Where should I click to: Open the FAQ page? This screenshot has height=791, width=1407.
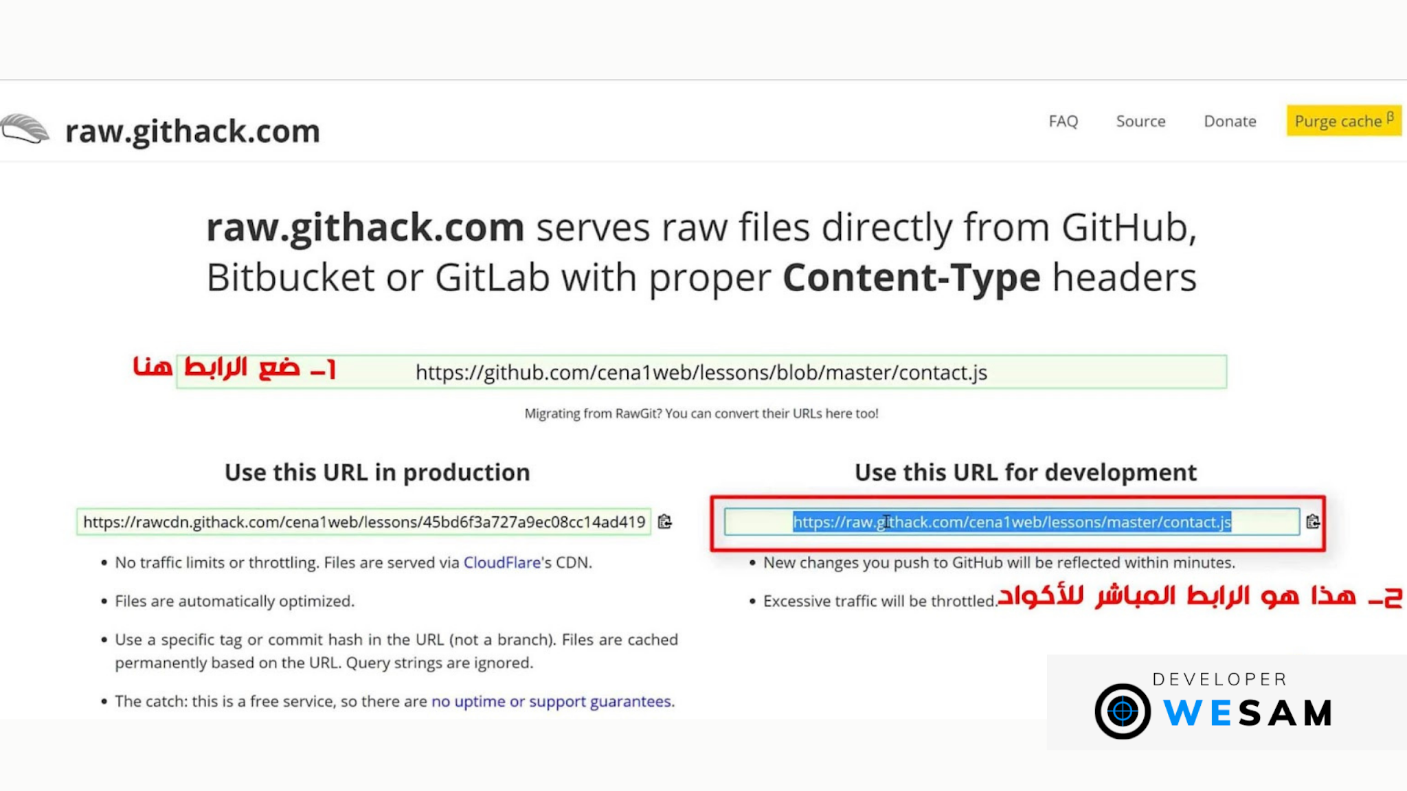(x=1063, y=122)
